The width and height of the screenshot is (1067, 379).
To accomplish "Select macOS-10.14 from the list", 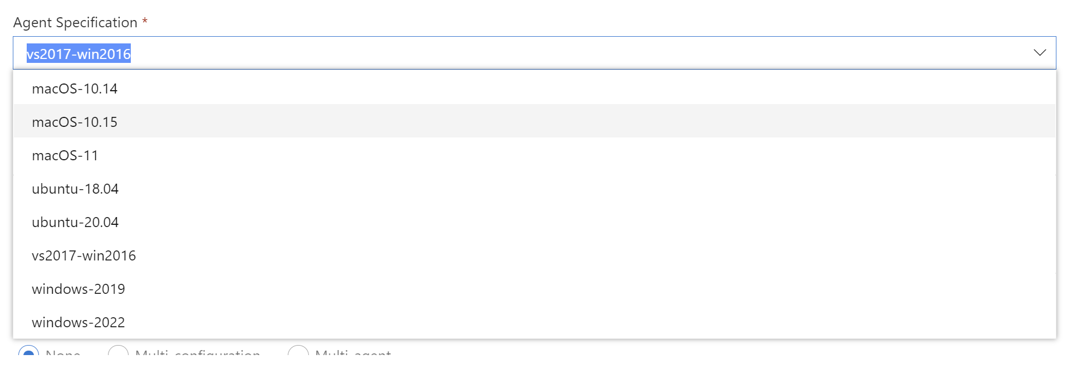I will click(x=534, y=88).
